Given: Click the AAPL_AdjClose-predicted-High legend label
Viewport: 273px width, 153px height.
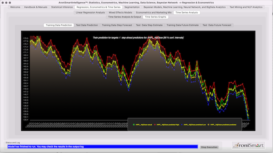Looking at the screenshot, I should pos(168,125).
